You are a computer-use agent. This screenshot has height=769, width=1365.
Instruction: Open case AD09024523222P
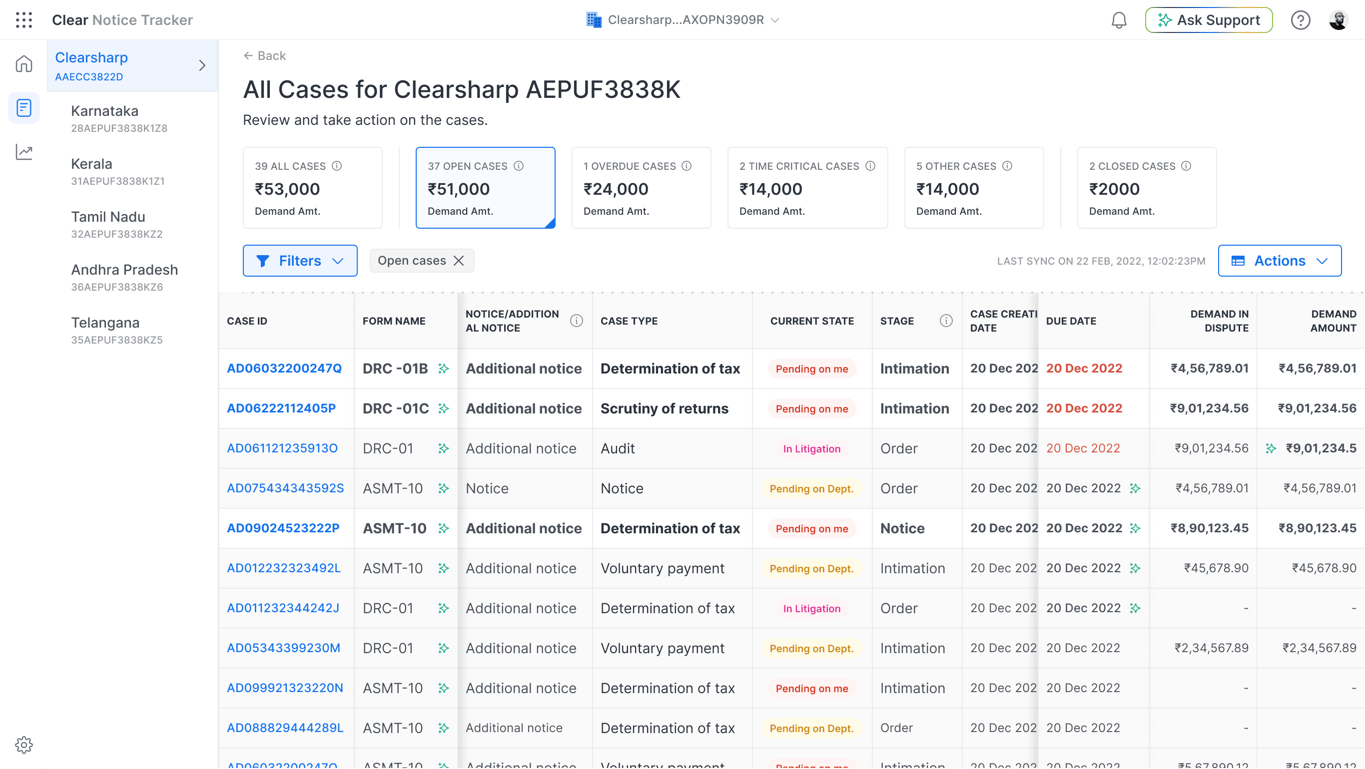283,528
